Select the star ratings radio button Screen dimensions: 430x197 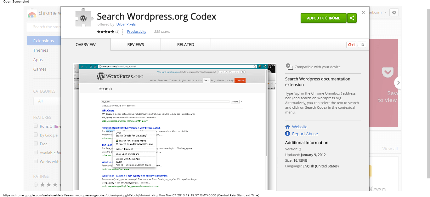36,184
